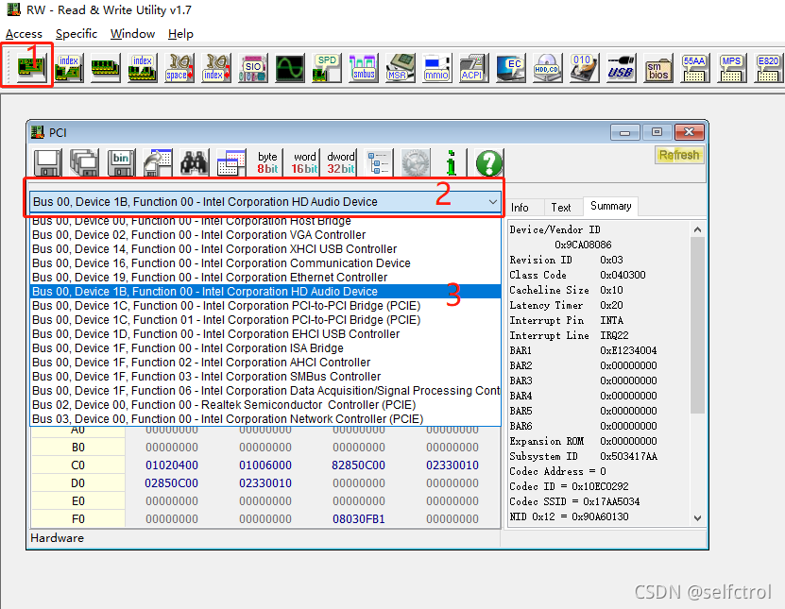The image size is (785, 609).
Task: Select Device 1D EHCI USB Controller entry
Action: pyautogui.click(x=265, y=334)
